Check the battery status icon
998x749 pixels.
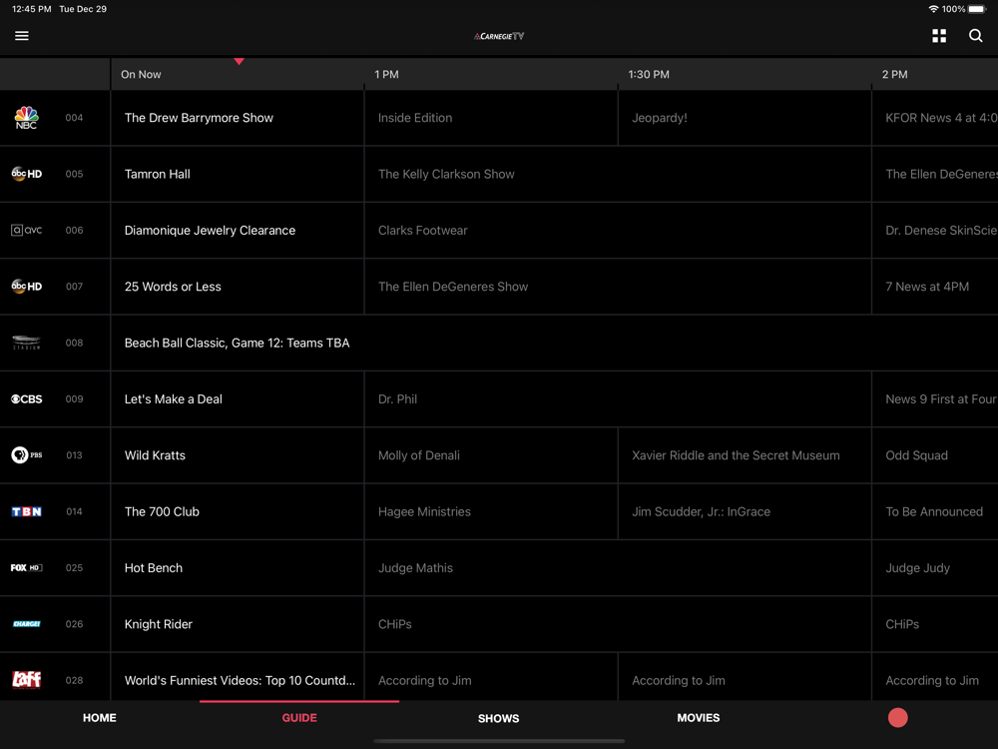(976, 9)
